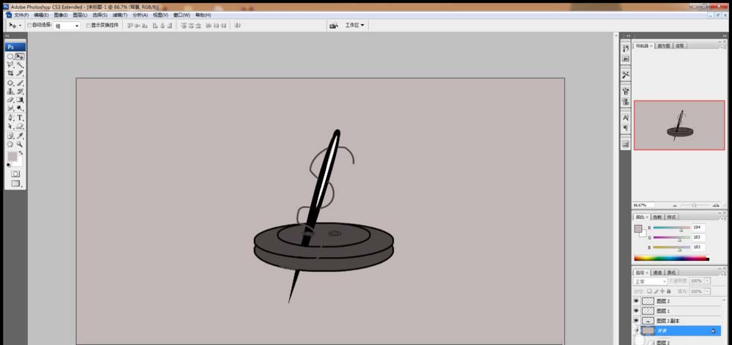Image resolution: width=732 pixels, height=345 pixels.
Task: Open the Tool Presets docked panel icon
Action: (626, 74)
